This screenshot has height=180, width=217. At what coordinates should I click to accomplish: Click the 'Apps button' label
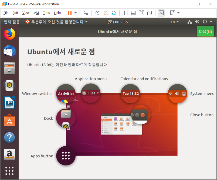[42, 156]
